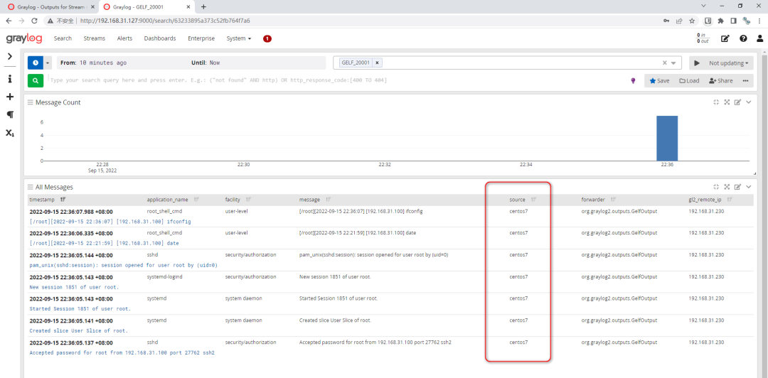View the in/out throughput indicator

703,38
